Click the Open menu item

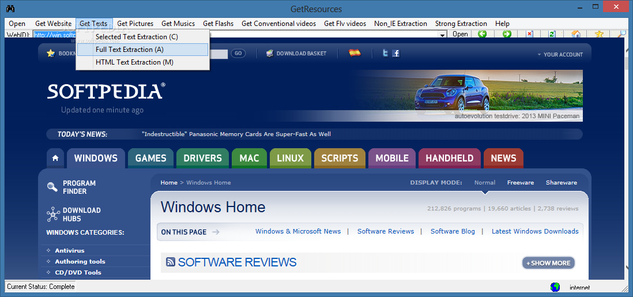pyautogui.click(x=17, y=24)
